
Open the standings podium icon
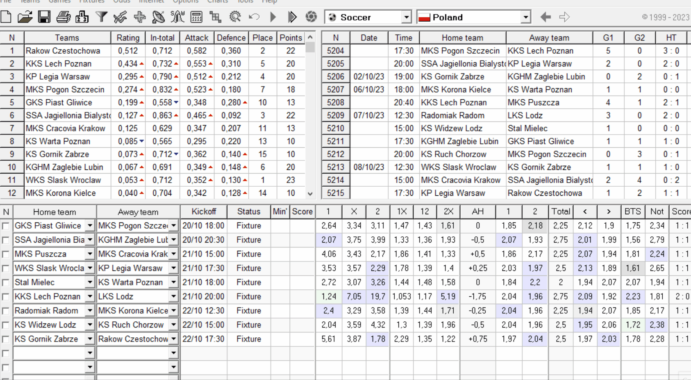(x=82, y=17)
